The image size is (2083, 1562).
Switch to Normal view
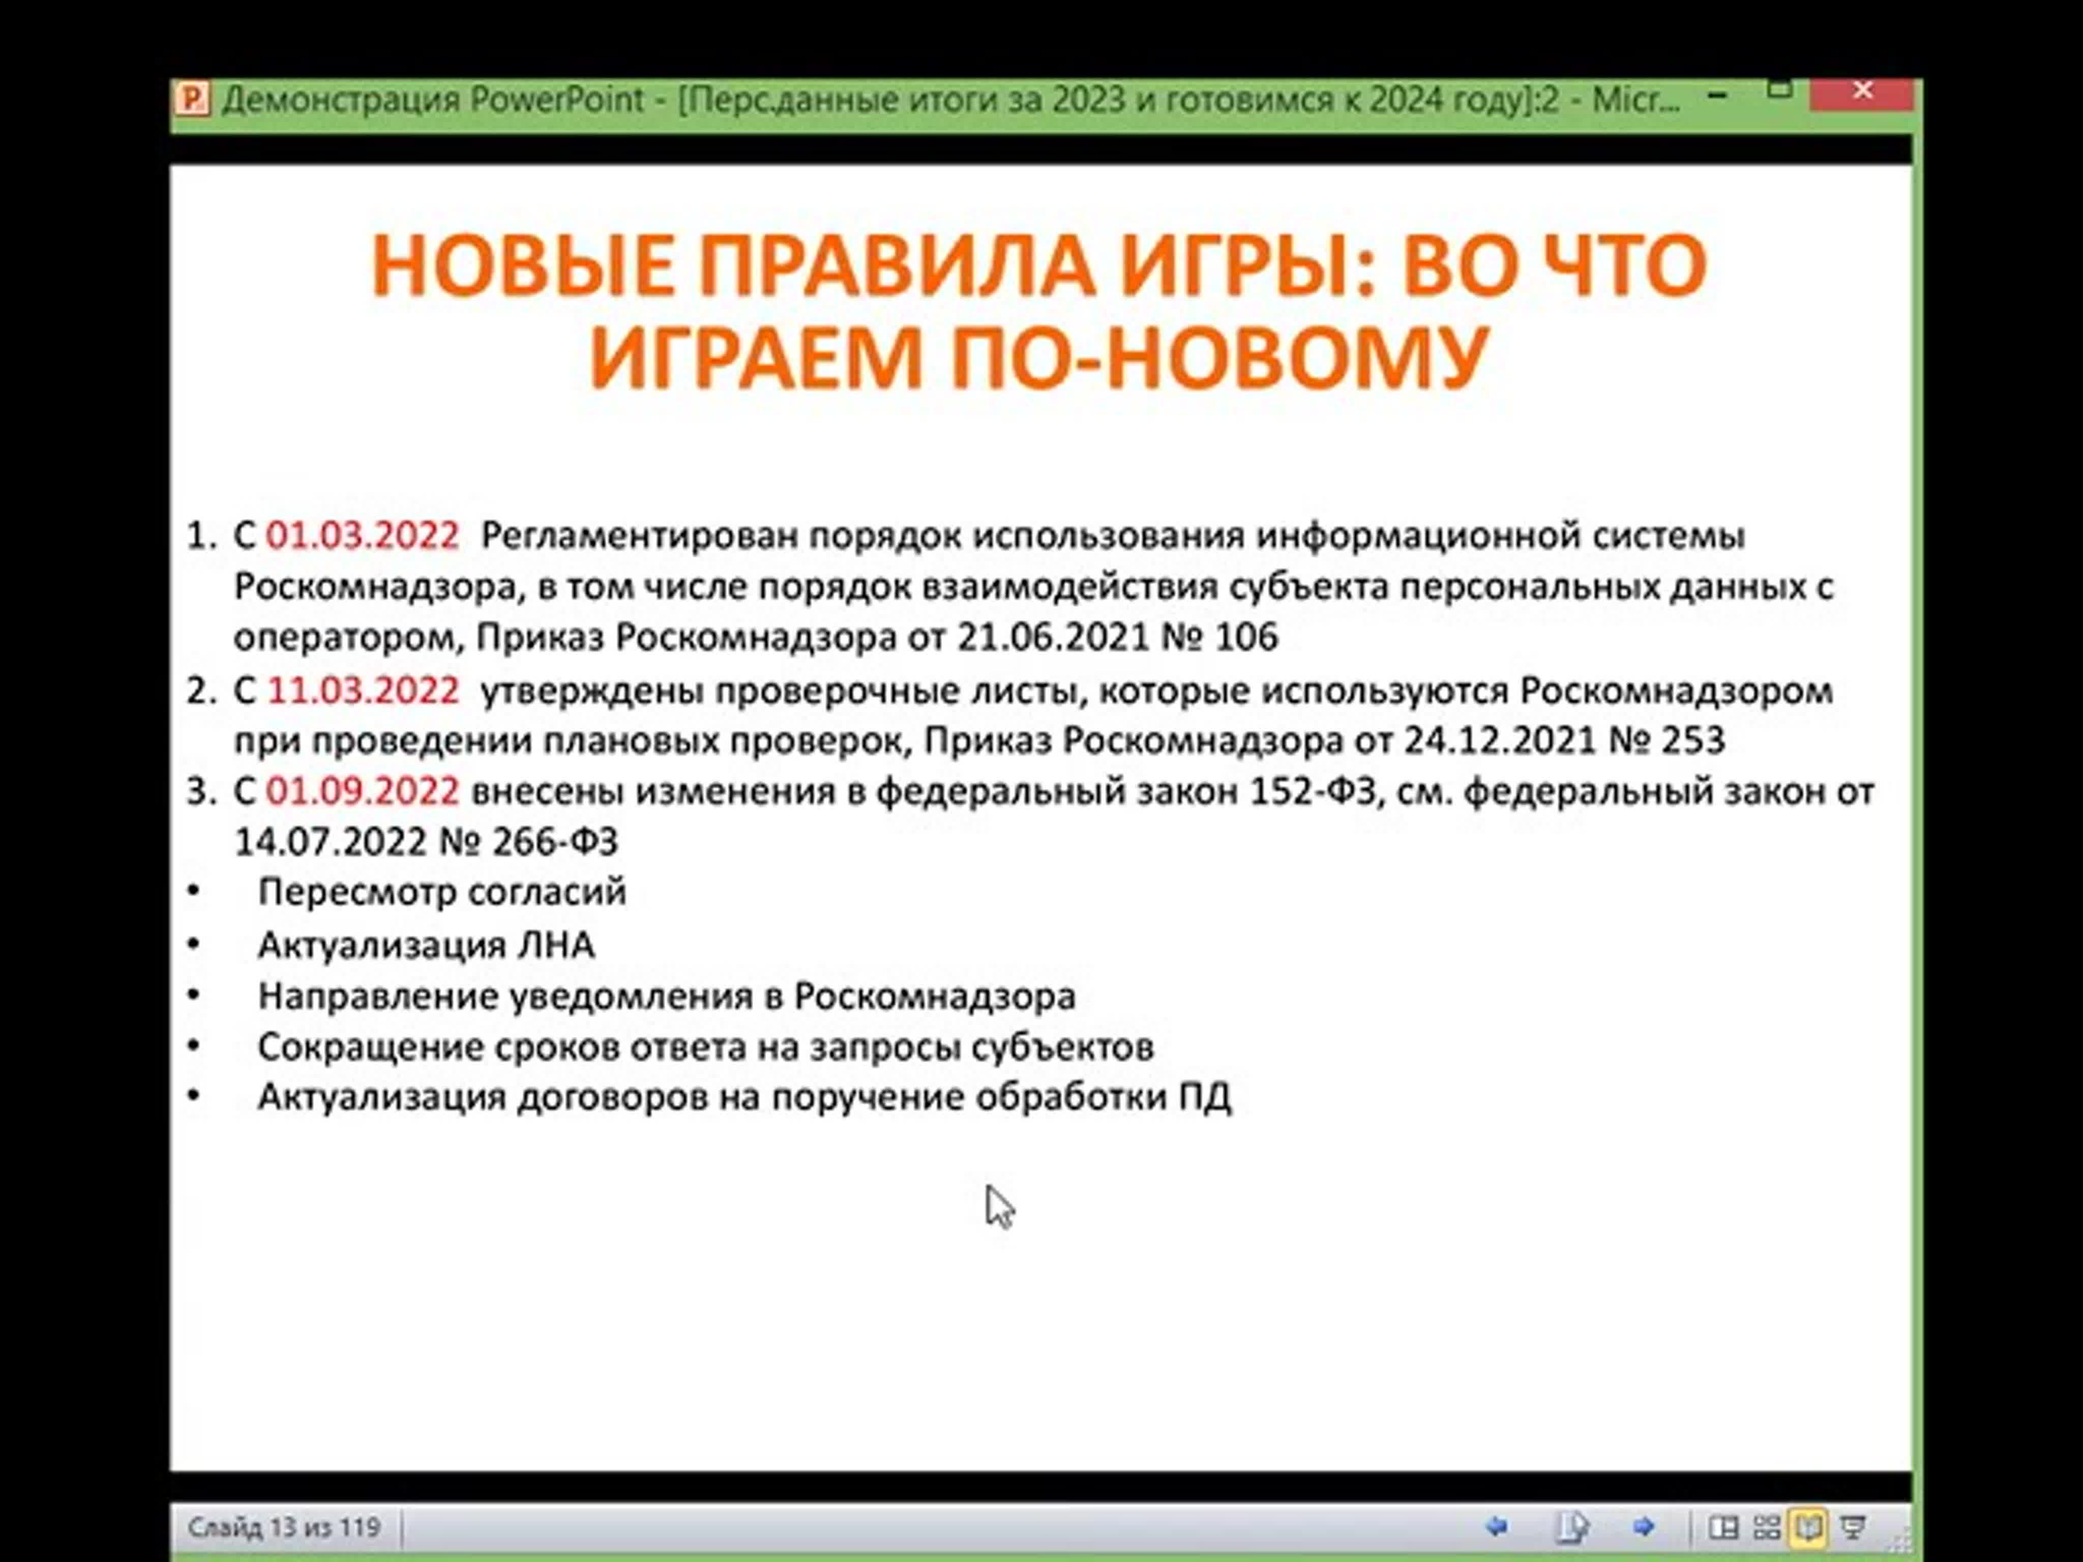pyautogui.click(x=1723, y=1526)
